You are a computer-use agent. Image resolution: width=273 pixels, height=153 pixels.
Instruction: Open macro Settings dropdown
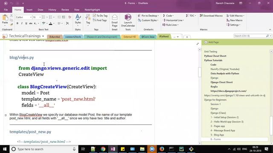(234, 25)
